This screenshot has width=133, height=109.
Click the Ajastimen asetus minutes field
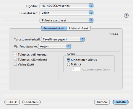76,69
